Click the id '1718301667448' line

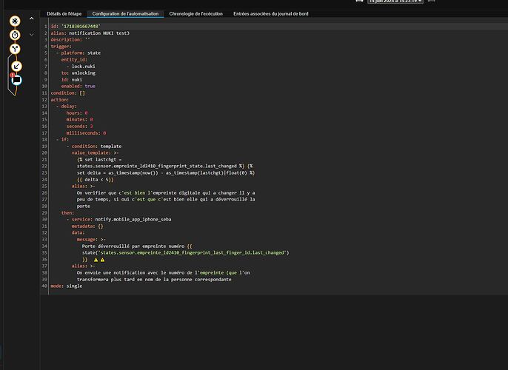[76, 26]
